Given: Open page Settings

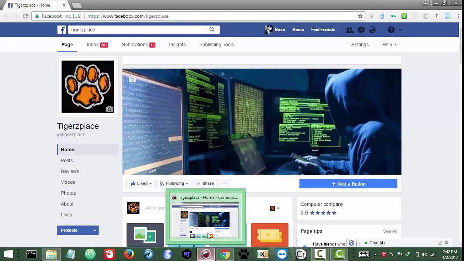Looking at the screenshot, I should pos(360,45).
